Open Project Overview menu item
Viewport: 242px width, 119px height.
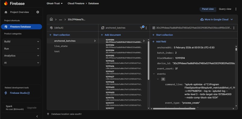pos(20,12)
